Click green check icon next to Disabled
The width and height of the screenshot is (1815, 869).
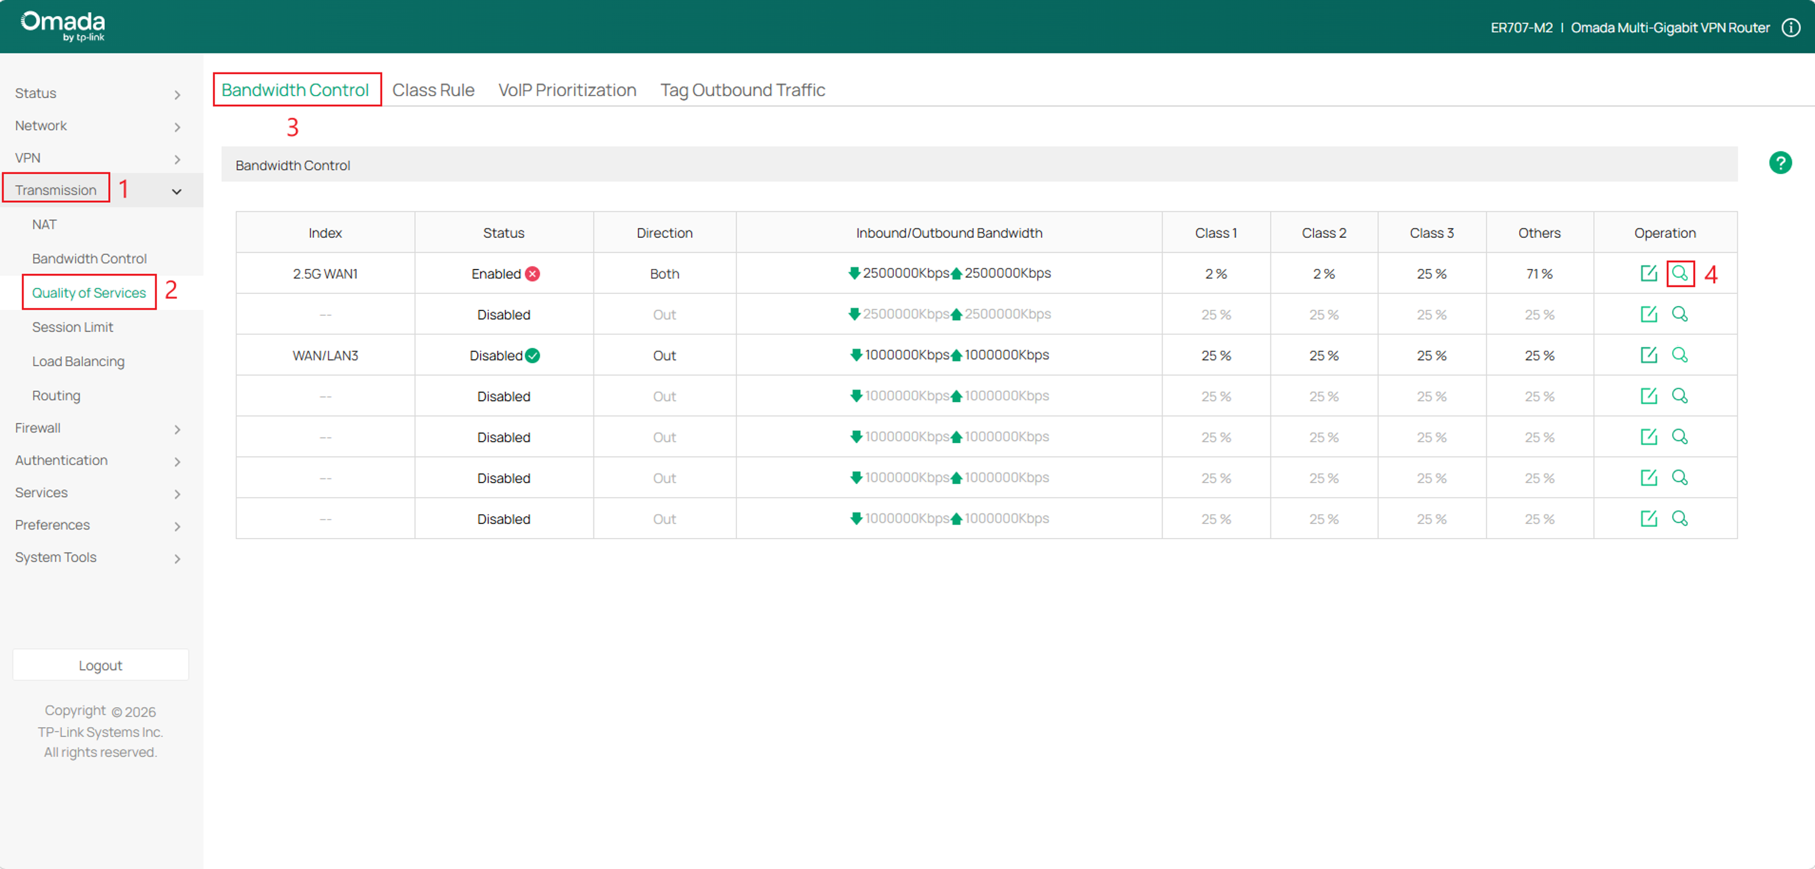[x=533, y=355]
